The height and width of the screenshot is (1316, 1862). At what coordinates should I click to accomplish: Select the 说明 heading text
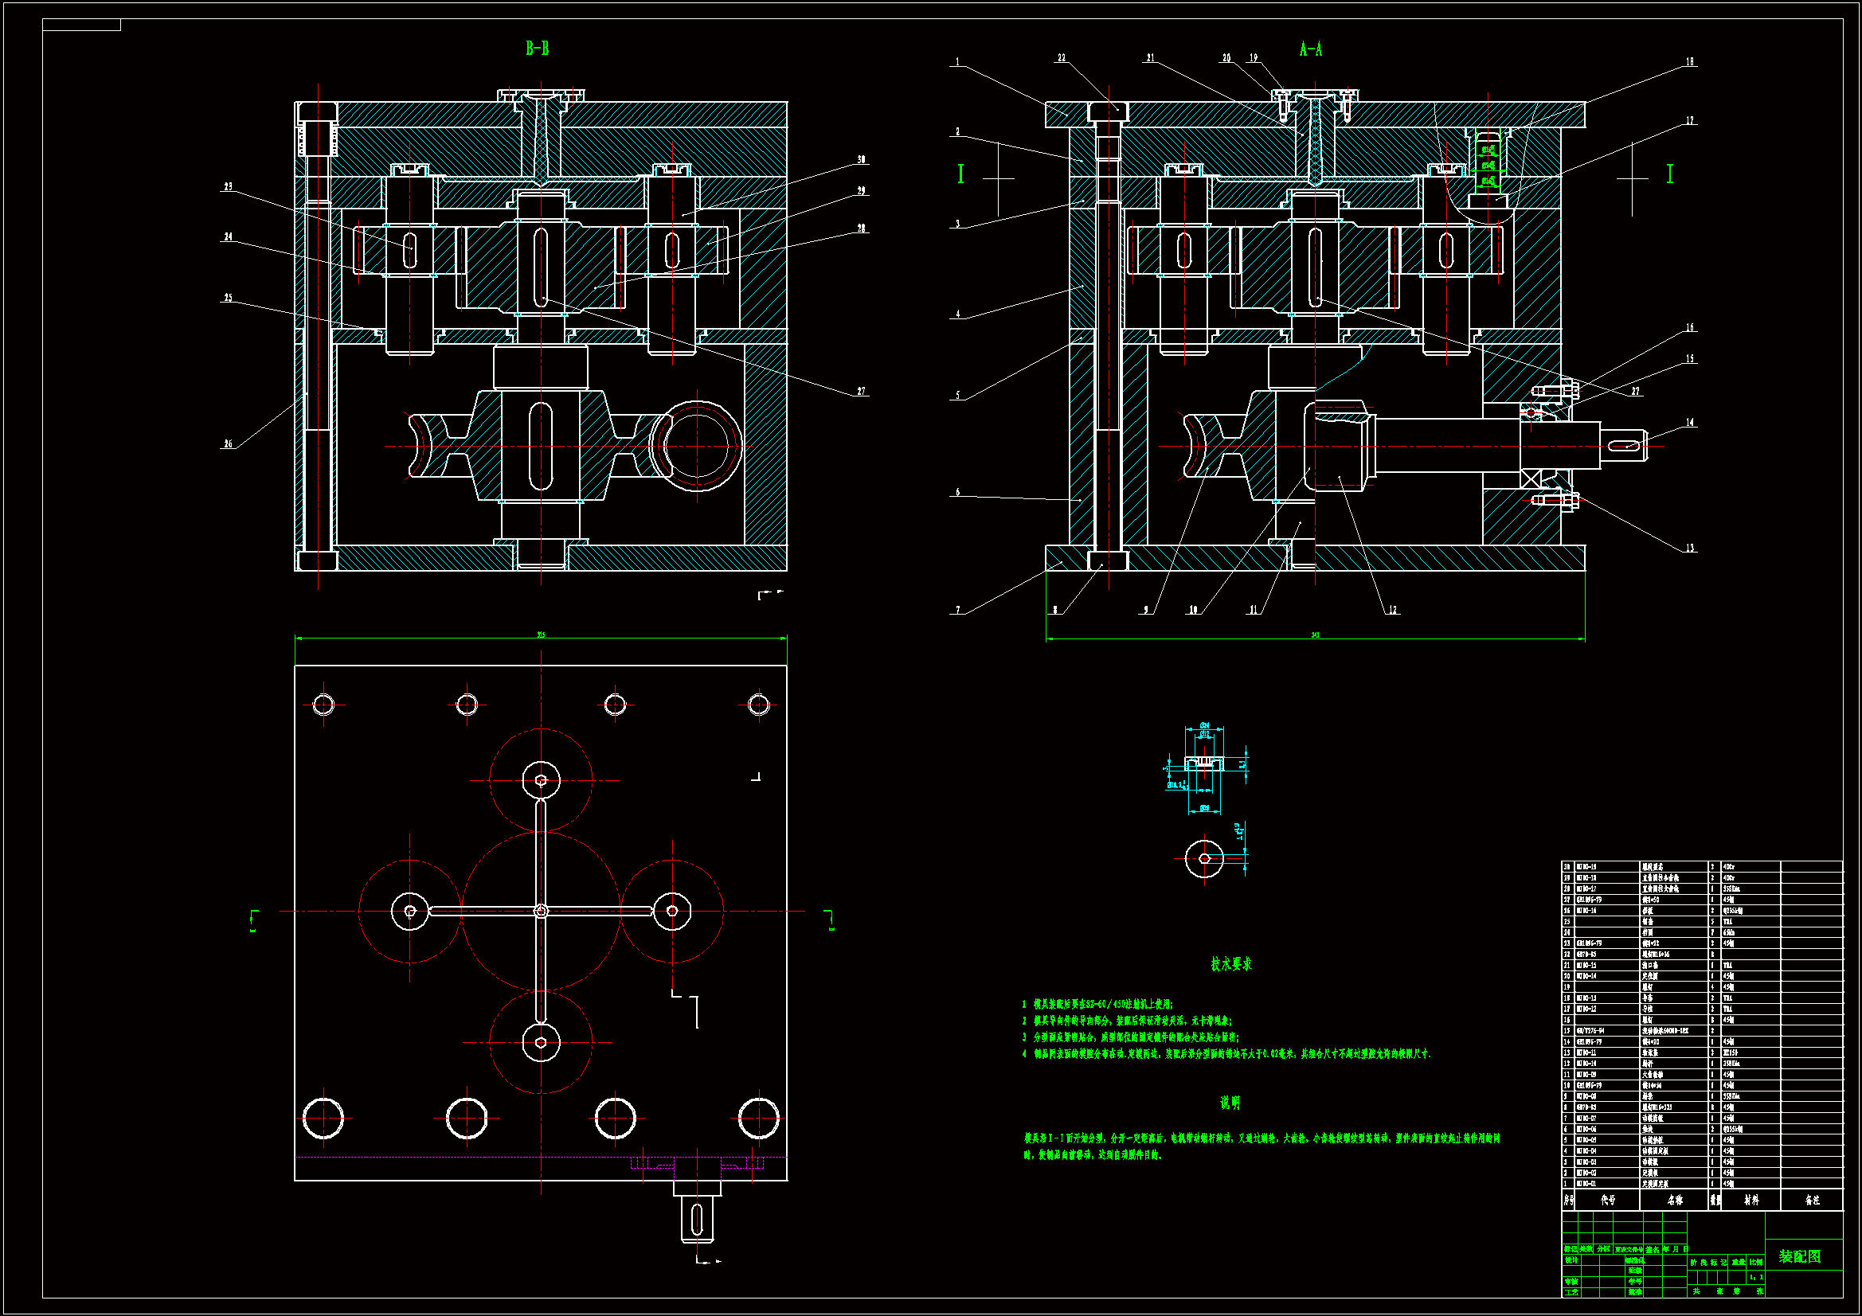point(1230,1103)
